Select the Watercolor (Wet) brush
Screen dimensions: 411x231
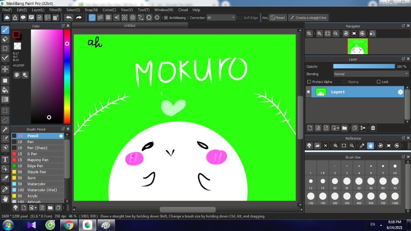[37, 190]
